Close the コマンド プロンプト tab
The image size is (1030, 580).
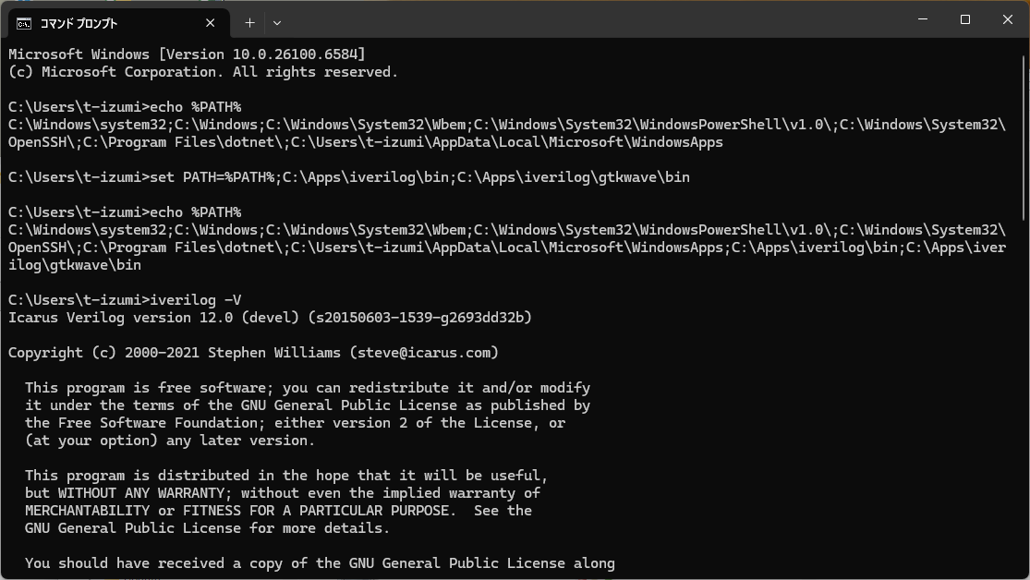[x=212, y=22]
